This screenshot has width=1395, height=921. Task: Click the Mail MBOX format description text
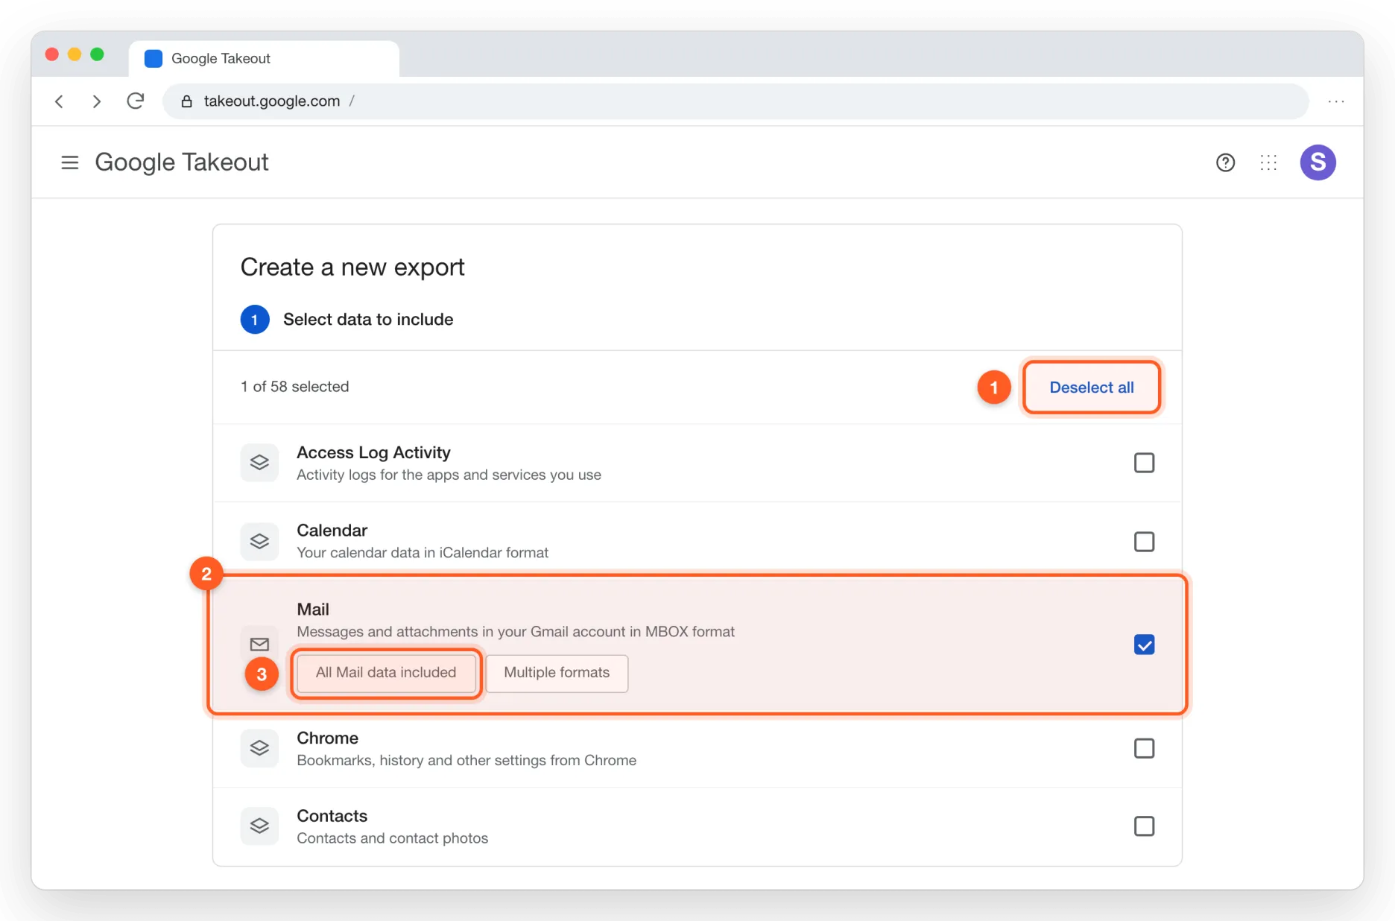pos(516,632)
